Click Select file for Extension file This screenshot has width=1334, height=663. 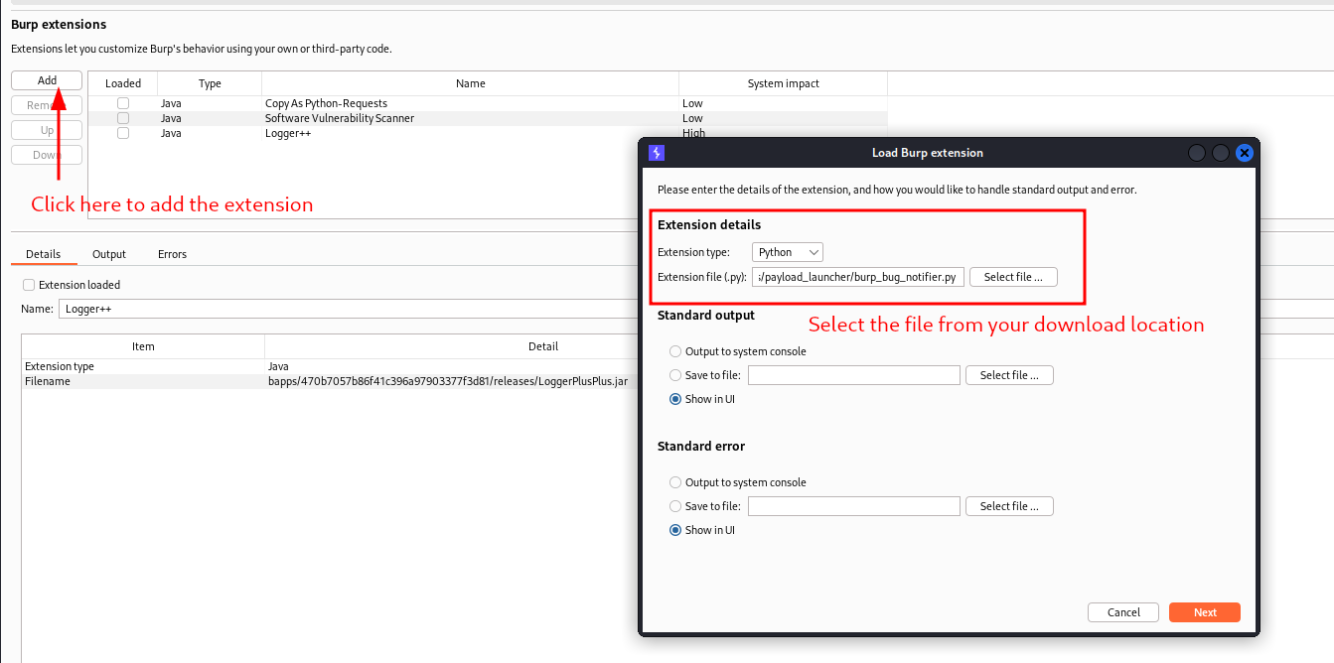[x=1013, y=277]
